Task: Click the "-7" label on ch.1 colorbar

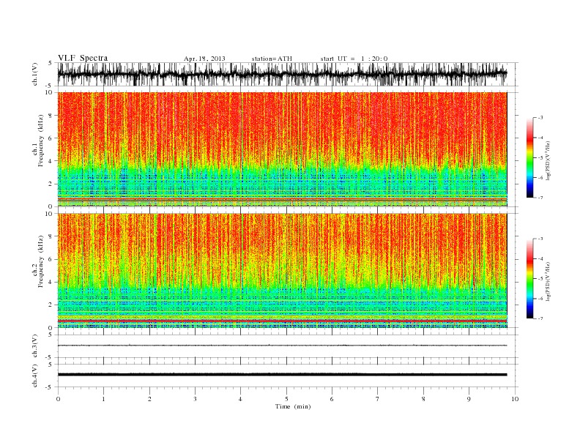Action: (x=540, y=198)
